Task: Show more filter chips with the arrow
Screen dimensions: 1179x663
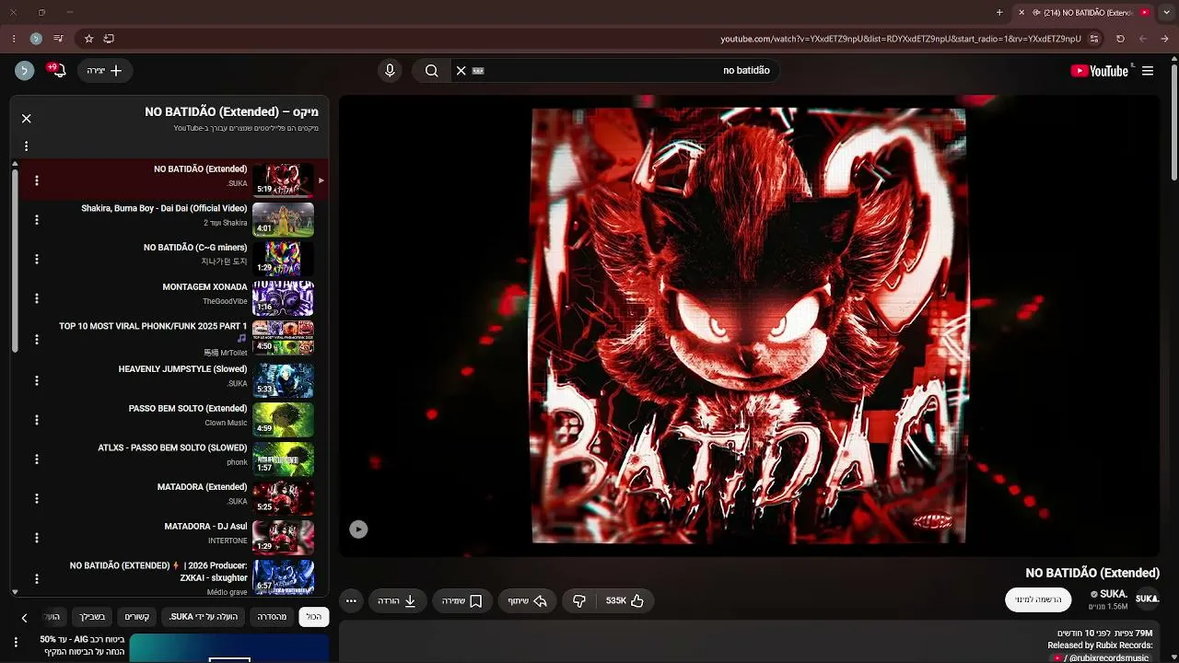Action: [x=25, y=617]
